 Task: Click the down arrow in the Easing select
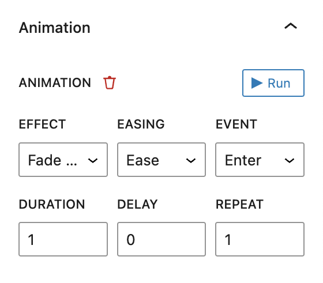(x=191, y=160)
